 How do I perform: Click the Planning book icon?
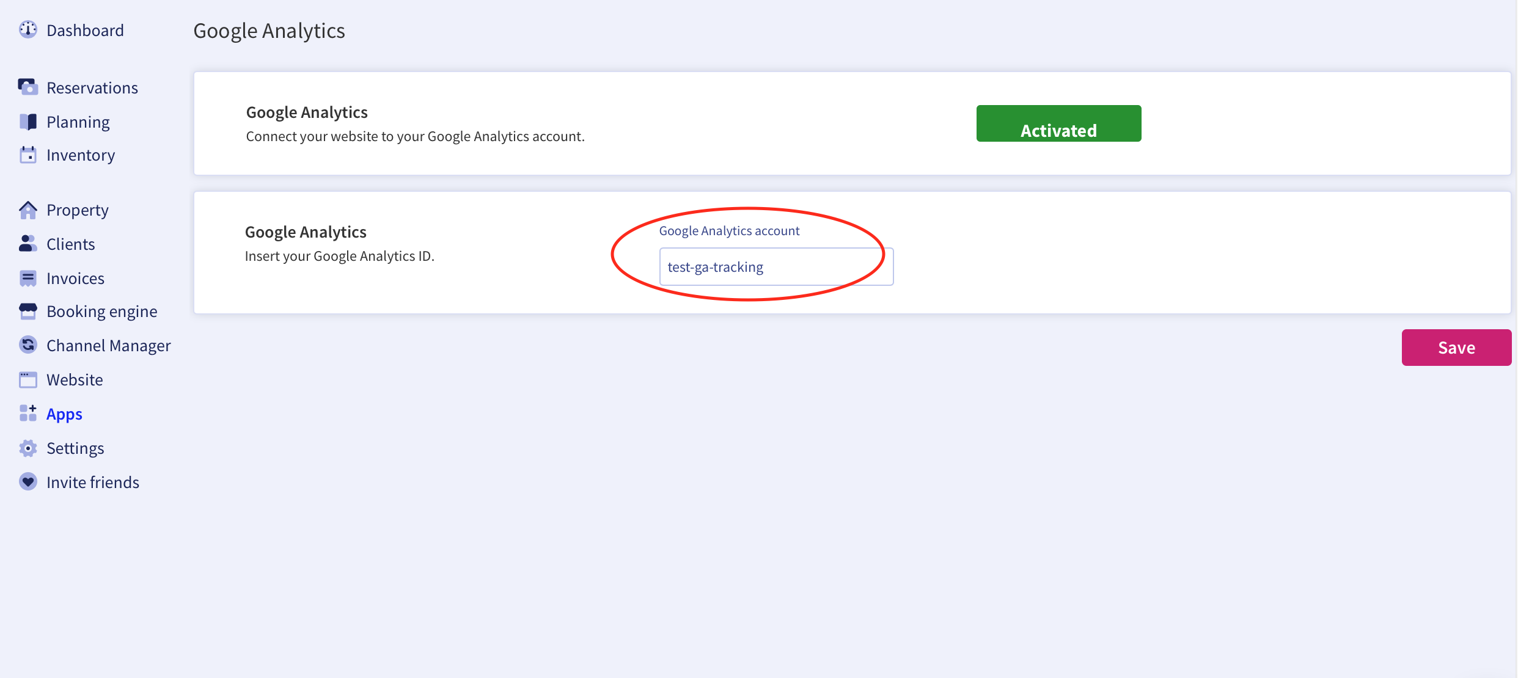[28, 122]
